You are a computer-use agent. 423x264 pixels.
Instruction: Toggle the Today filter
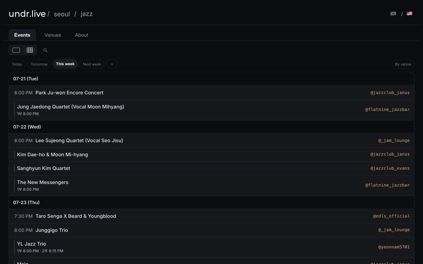click(x=17, y=64)
